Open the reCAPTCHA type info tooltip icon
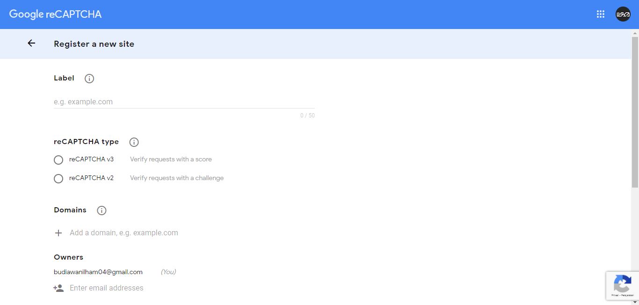639x305 pixels. pos(134,142)
